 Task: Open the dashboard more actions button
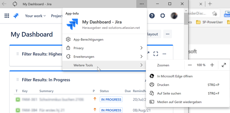coord(167,34)
